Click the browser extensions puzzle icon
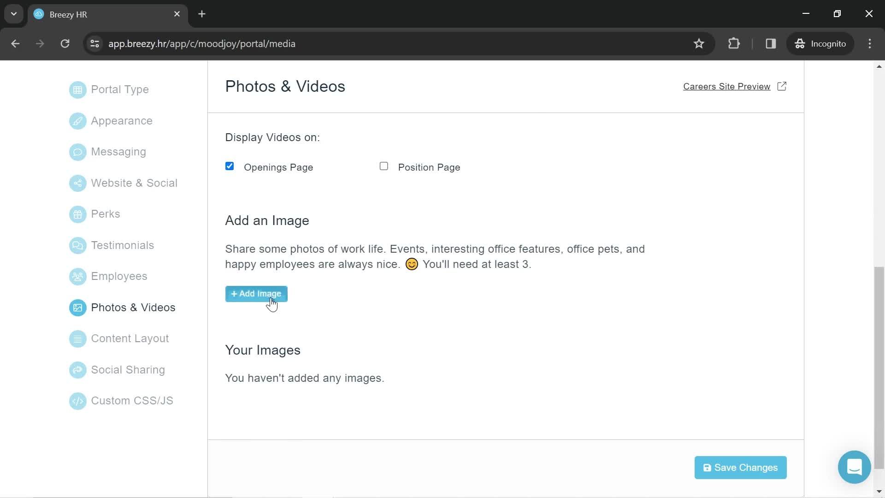The image size is (885, 498). [734, 43]
